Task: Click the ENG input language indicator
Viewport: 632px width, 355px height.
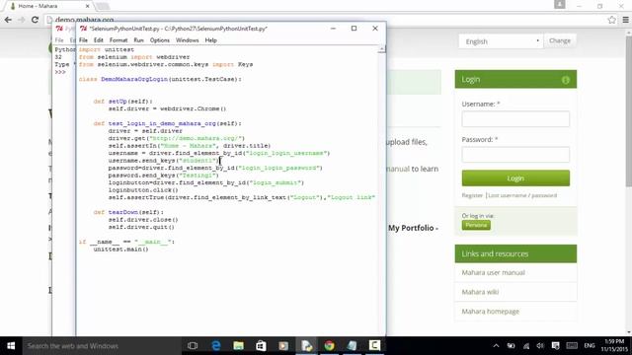Action: coord(590,346)
